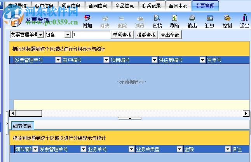Open filter dropdown for 客户编号 column
Image resolution: width=251 pixels, height=162 pixels.
click(106, 60)
